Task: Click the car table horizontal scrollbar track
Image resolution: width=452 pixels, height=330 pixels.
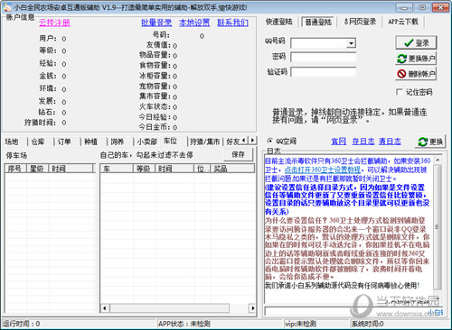Action: click(239, 308)
